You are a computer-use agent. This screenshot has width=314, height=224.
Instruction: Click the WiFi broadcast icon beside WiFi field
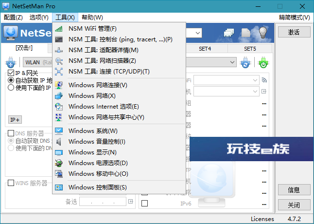(x=264, y=80)
